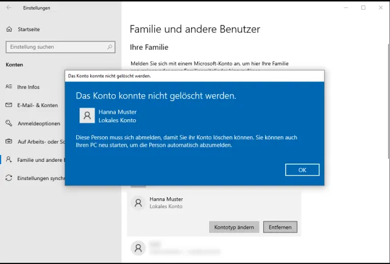Click the sync arrows icon
This screenshot has width=390, height=264.
click(x=9, y=178)
